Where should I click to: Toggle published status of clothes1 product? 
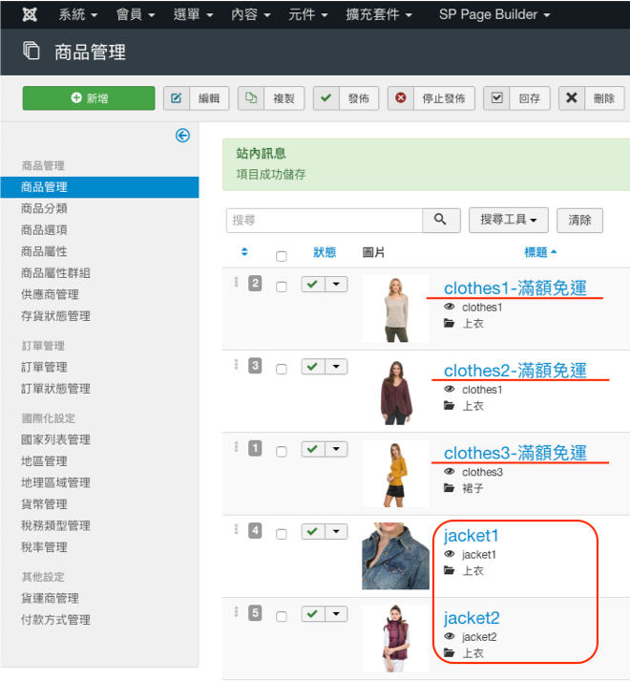click(314, 285)
